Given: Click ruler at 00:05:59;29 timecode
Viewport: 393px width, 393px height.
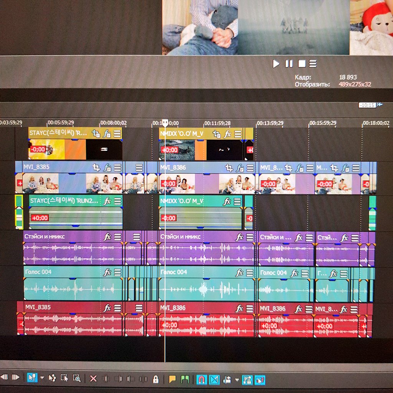Looking at the screenshot, I should point(61,122).
